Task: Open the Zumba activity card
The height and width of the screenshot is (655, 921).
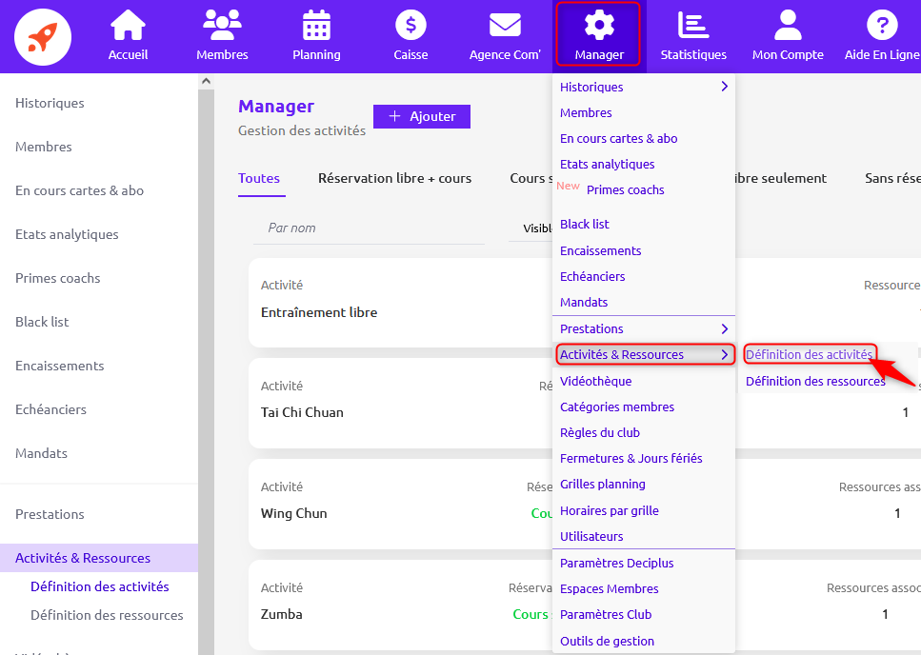Action: pyautogui.click(x=401, y=605)
